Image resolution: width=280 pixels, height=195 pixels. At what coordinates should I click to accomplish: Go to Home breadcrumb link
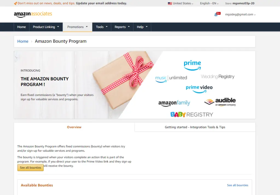coord(23,41)
